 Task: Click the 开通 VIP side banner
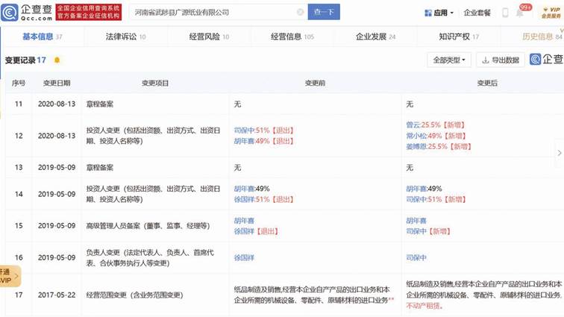pyautogui.click(x=7, y=276)
